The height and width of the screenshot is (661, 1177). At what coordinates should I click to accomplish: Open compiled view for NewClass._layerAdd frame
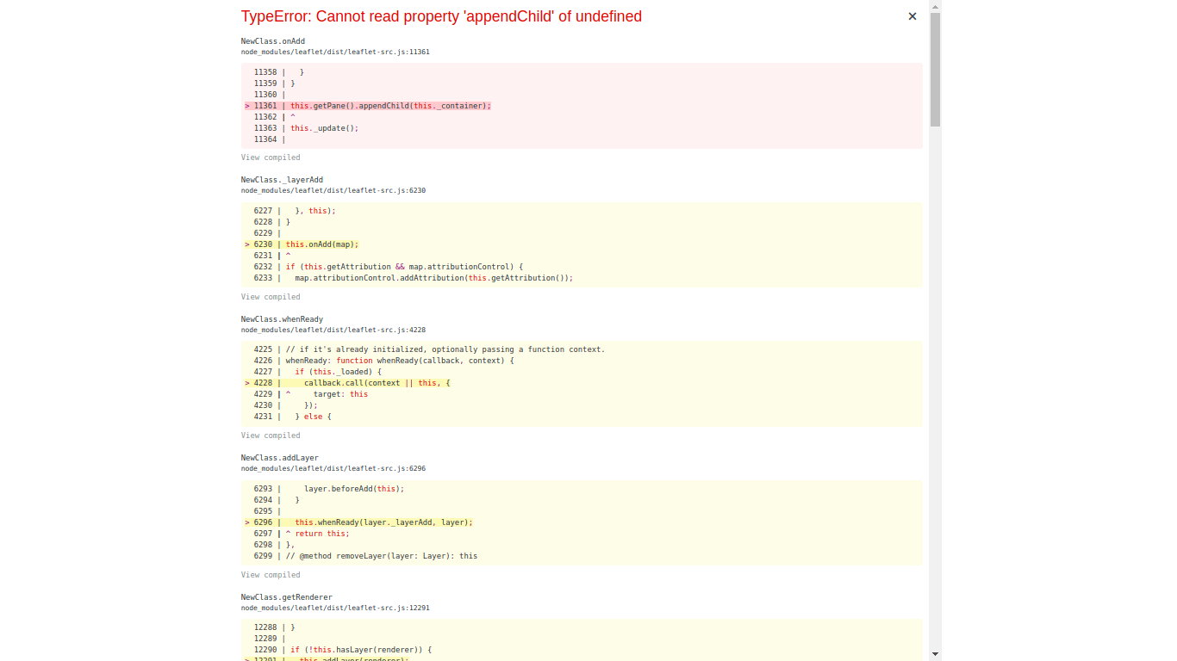(271, 296)
